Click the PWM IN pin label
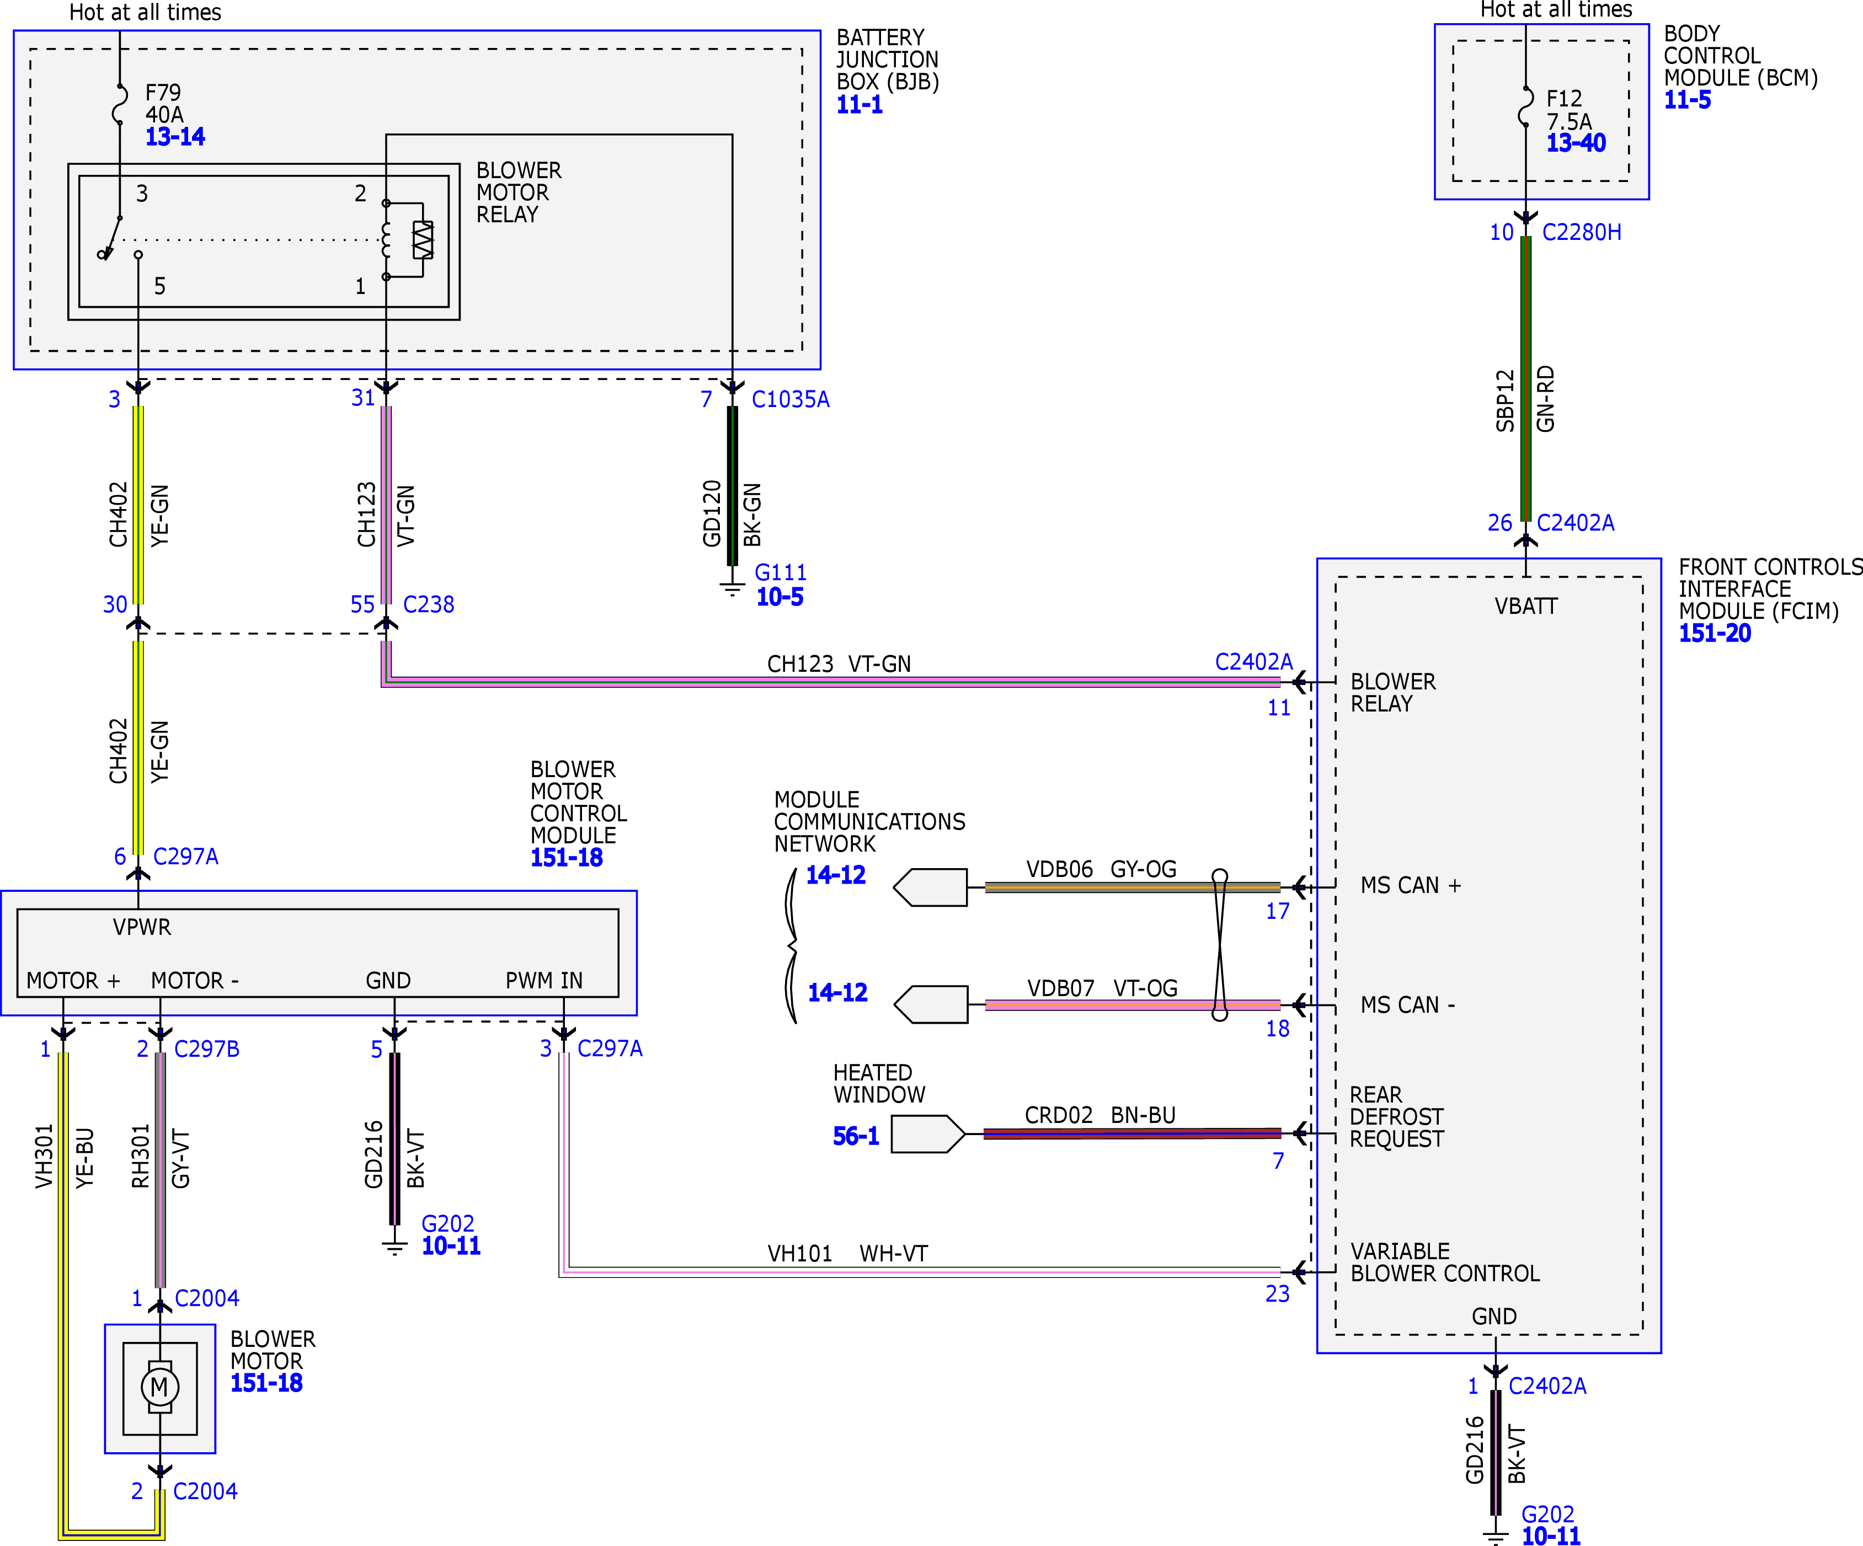This screenshot has height=1546, width=1863. (544, 980)
